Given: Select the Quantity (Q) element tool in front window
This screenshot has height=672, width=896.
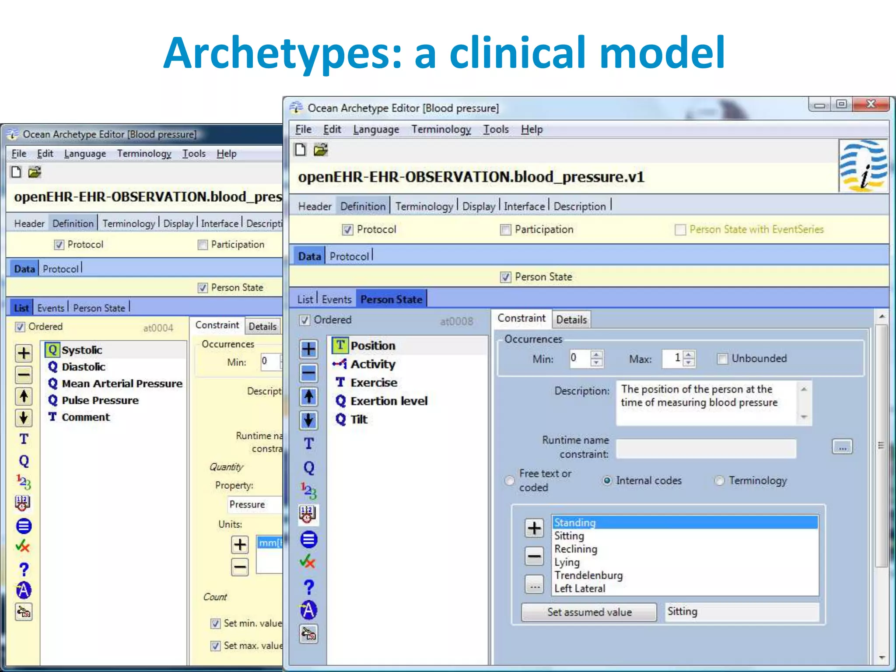Looking at the screenshot, I should 308,468.
